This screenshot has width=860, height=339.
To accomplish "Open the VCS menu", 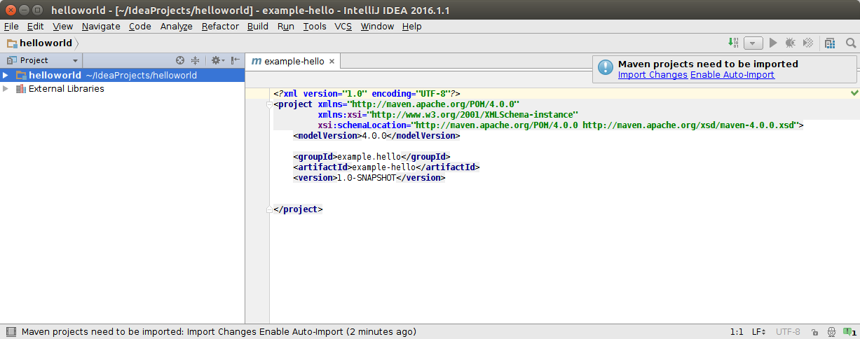I will pyautogui.click(x=343, y=26).
